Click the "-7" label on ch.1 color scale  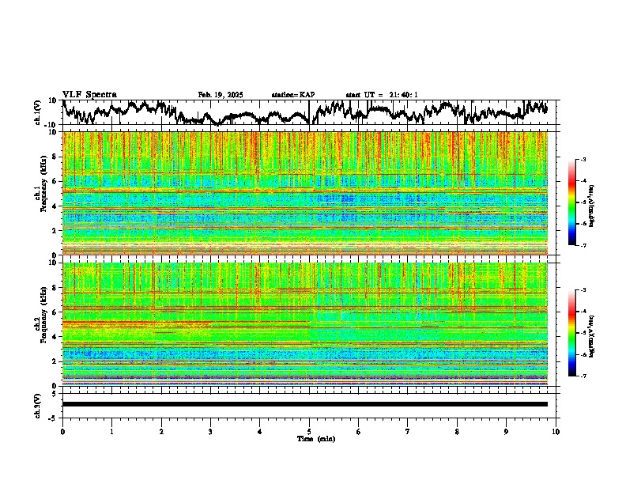click(x=583, y=245)
